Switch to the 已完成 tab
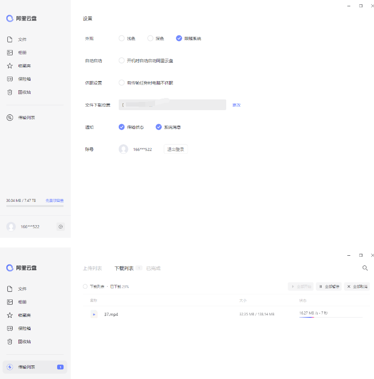The image size is (374, 379). [154, 268]
